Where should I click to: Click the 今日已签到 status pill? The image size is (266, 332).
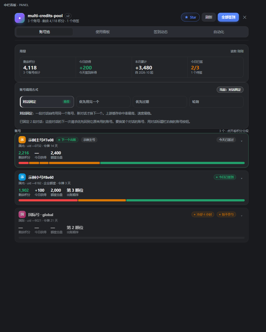click(x=225, y=177)
